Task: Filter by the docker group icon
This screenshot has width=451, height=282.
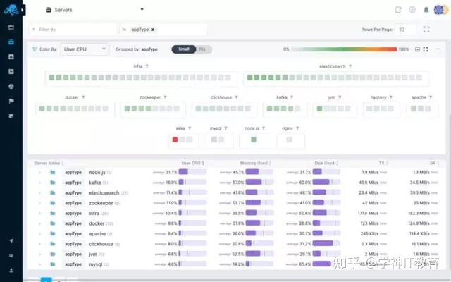Action: pyautogui.click(x=83, y=97)
